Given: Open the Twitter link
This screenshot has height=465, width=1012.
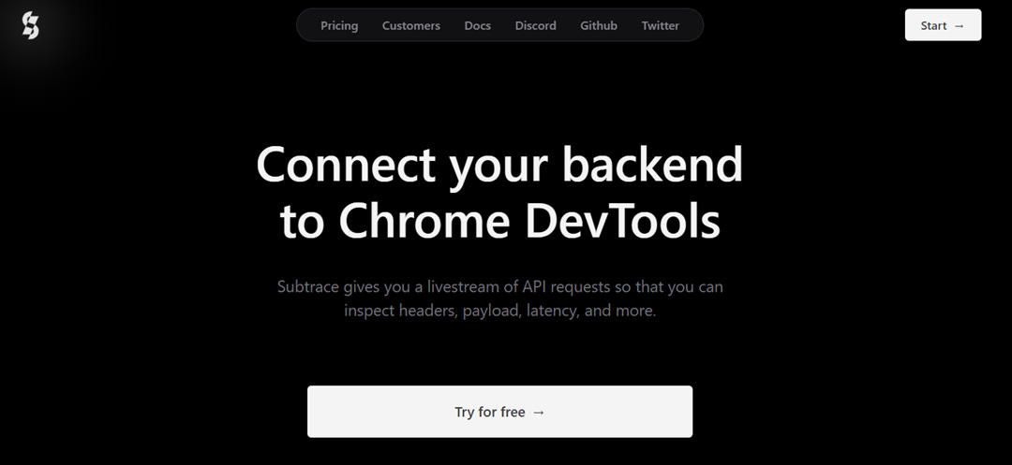Looking at the screenshot, I should tap(661, 26).
